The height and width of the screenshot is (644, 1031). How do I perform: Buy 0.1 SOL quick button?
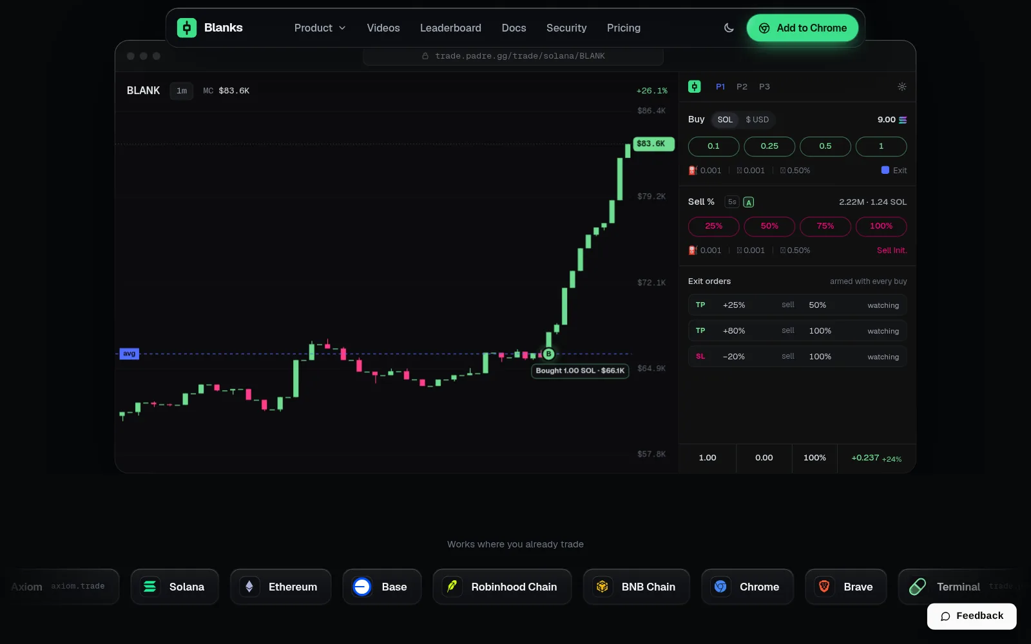[x=713, y=146]
